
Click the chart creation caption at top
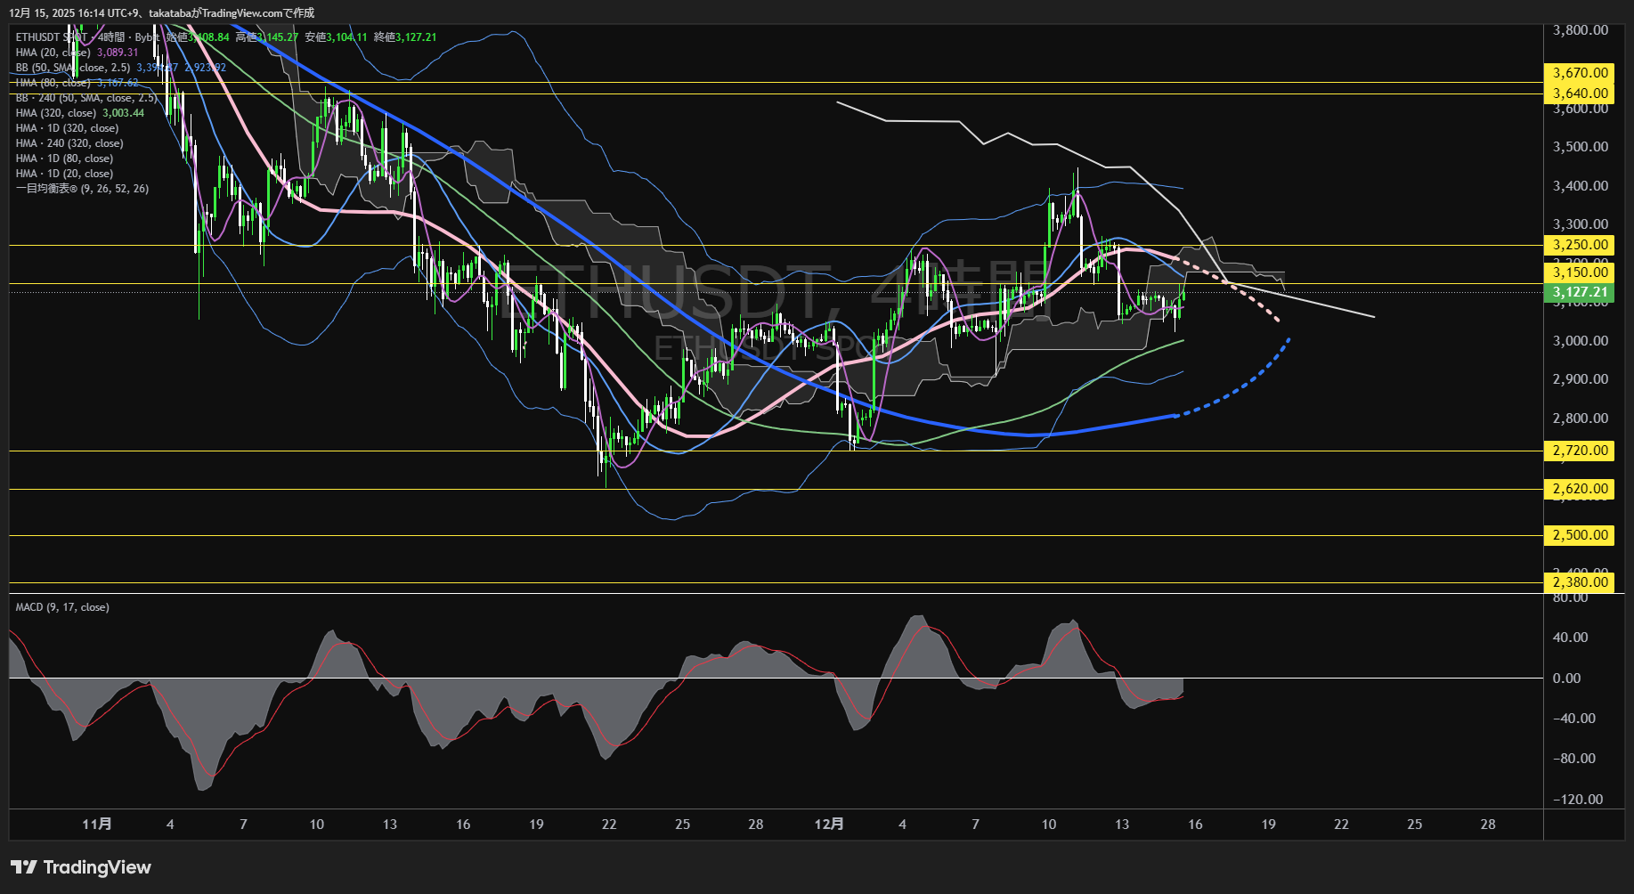click(161, 12)
